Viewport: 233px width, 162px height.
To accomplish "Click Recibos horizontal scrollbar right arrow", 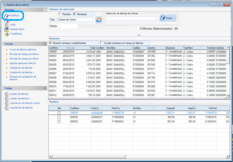I will pyautogui.click(x=228, y=157).
